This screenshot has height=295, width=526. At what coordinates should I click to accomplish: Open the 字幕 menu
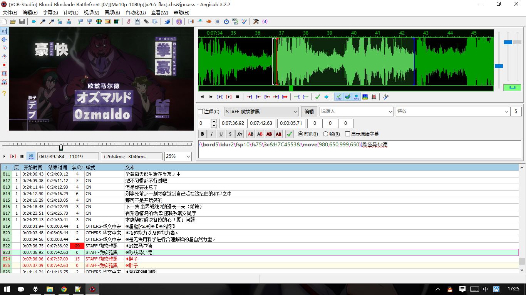pyautogui.click(x=50, y=12)
